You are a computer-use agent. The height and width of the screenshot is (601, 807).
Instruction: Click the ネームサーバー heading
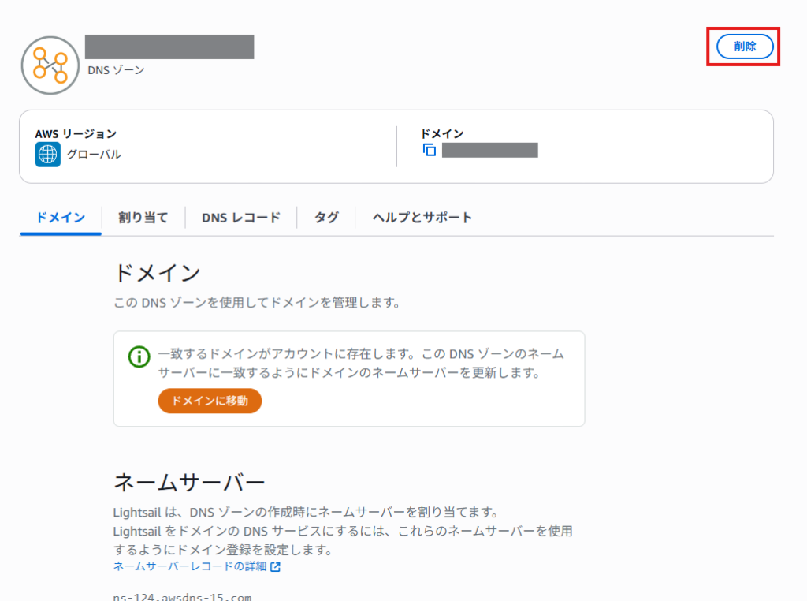pos(189,483)
